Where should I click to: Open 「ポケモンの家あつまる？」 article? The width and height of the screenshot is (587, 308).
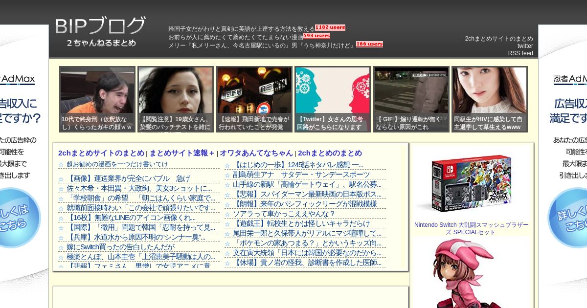click(x=307, y=243)
